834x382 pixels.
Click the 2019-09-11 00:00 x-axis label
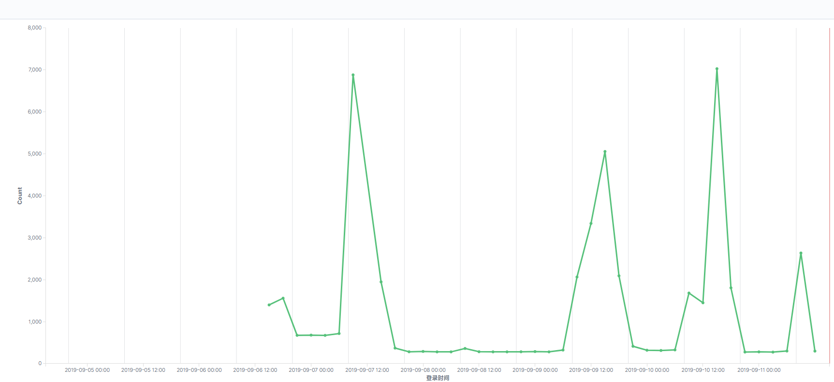click(x=759, y=370)
